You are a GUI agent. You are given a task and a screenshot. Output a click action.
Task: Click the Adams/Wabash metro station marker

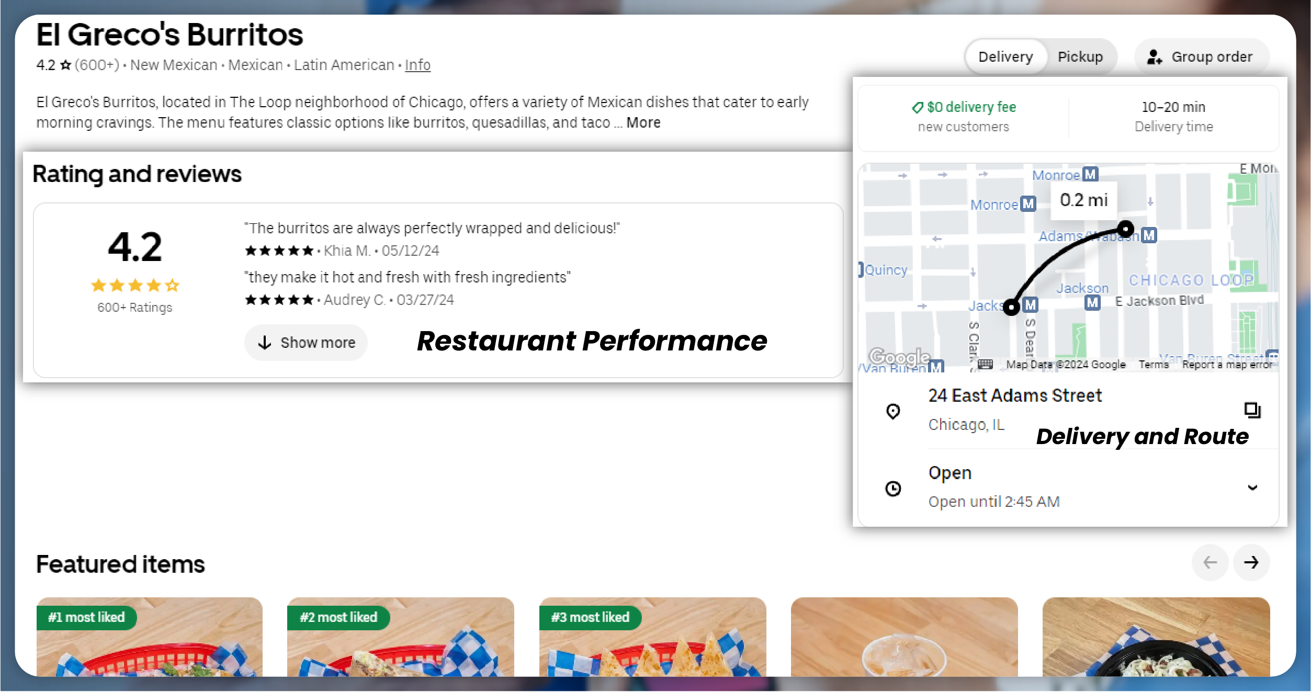point(1149,235)
